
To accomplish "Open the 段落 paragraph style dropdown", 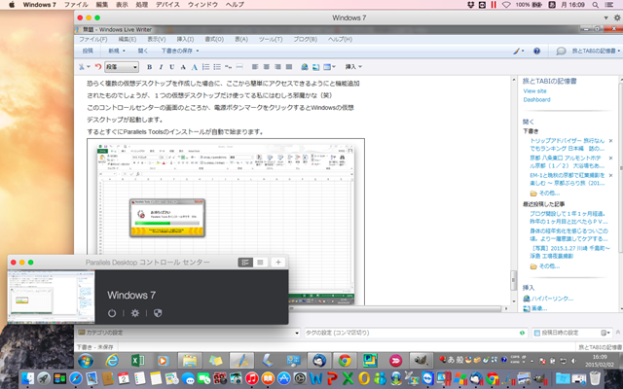I will click(122, 67).
